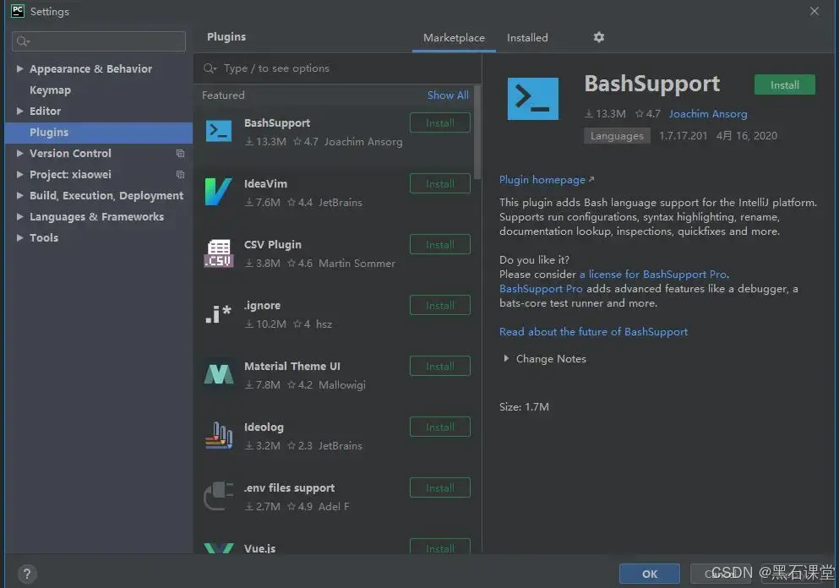Click the BashSupport terminal icon in plugin list
This screenshot has height=588, width=839.
point(219,132)
